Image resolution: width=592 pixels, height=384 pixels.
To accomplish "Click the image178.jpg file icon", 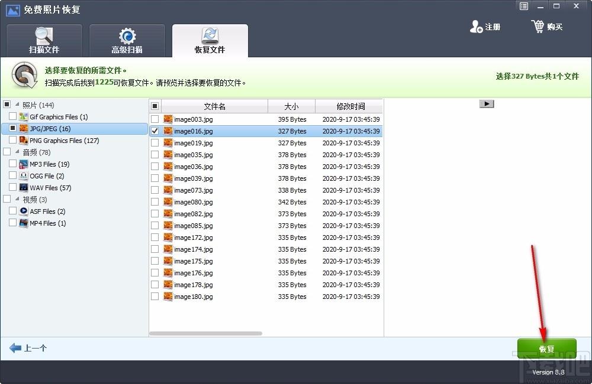I will click(x=168, y=284).
